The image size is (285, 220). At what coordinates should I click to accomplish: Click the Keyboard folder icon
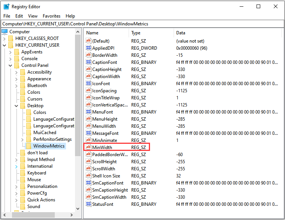(23, 173)
